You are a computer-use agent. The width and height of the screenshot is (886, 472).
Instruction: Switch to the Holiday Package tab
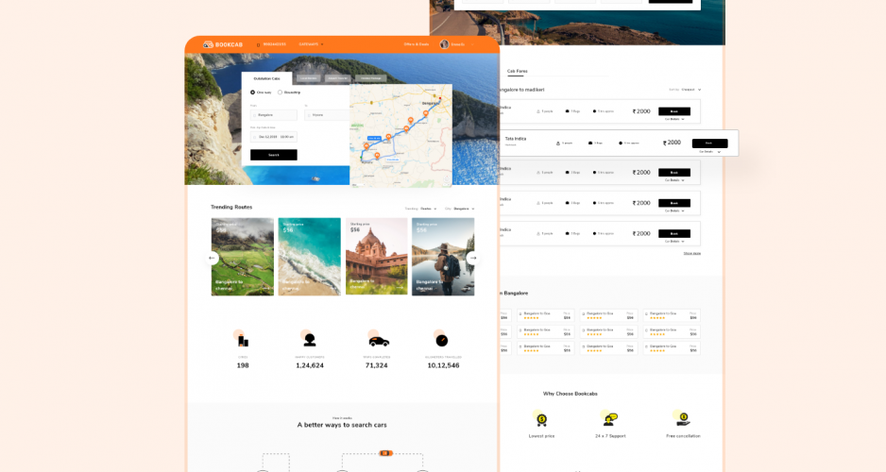pos(370,78)
